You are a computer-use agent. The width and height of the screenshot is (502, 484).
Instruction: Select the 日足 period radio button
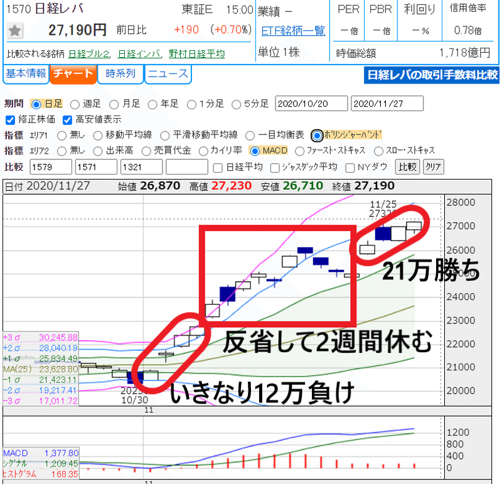pos(36,104)
